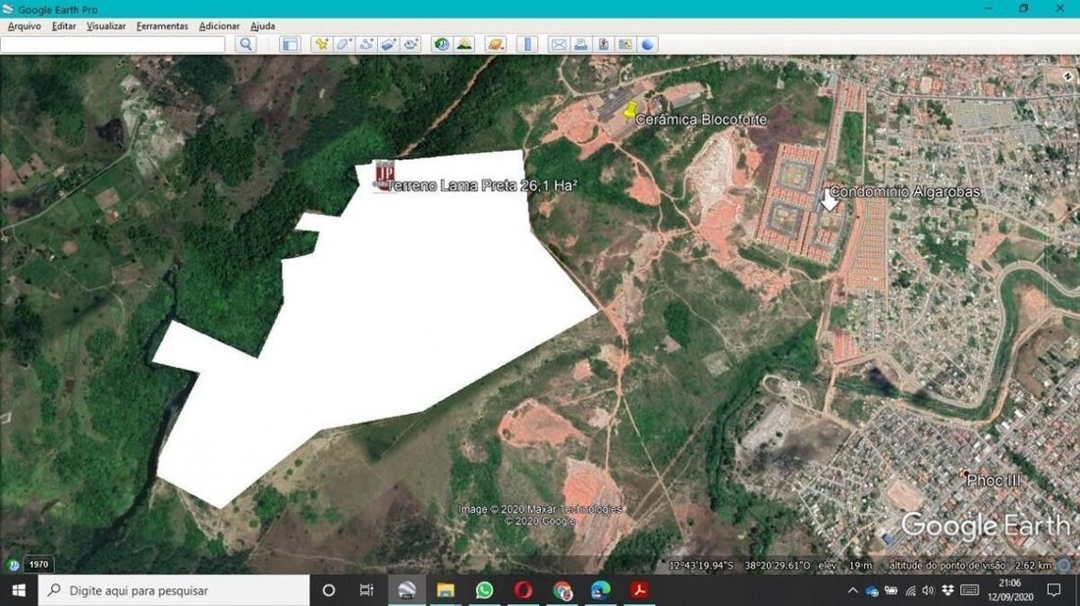Add an image overlay from the toolbar
This screenshot has width=1080, height=606.
(389, 45)
